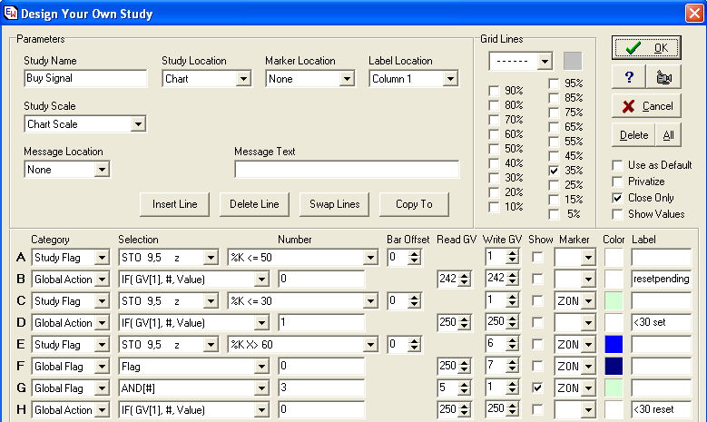707x422 pixels.
Task: Open the Grid Lines style dropdown
Action: click(545, 62)
